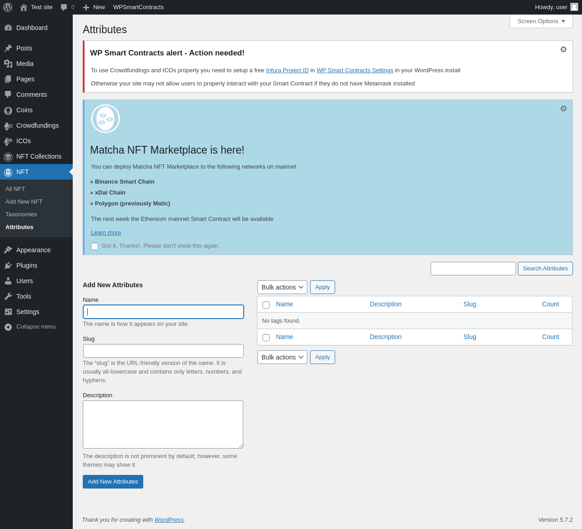Dismiss the Matcha NFT Marketplace notice
The height and width of the screenshot is (529, 582).
tap(563, 108)
